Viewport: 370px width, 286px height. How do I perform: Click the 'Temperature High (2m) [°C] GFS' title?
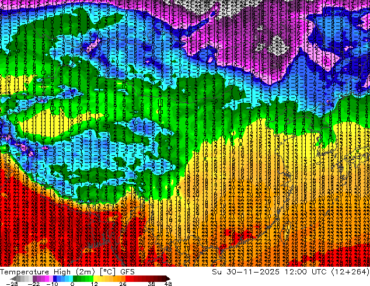(67, 272)
